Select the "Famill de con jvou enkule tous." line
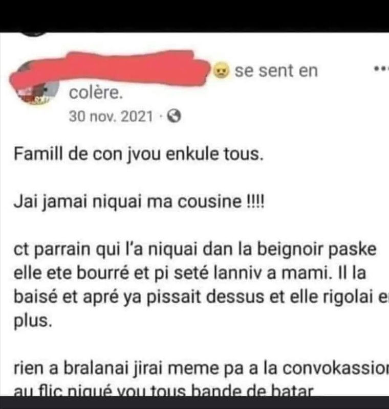The width and height of the screenshot is (389, 409). 139,154
